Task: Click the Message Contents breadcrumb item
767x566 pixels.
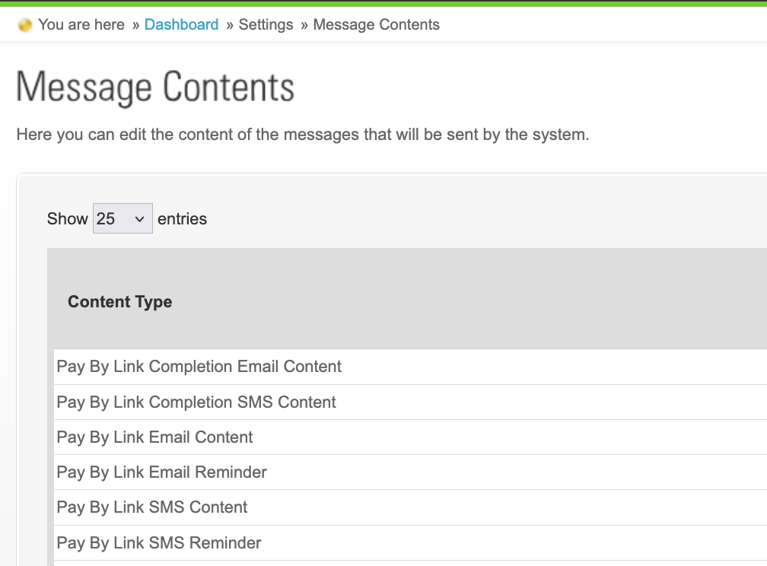Action: (376, 24)
